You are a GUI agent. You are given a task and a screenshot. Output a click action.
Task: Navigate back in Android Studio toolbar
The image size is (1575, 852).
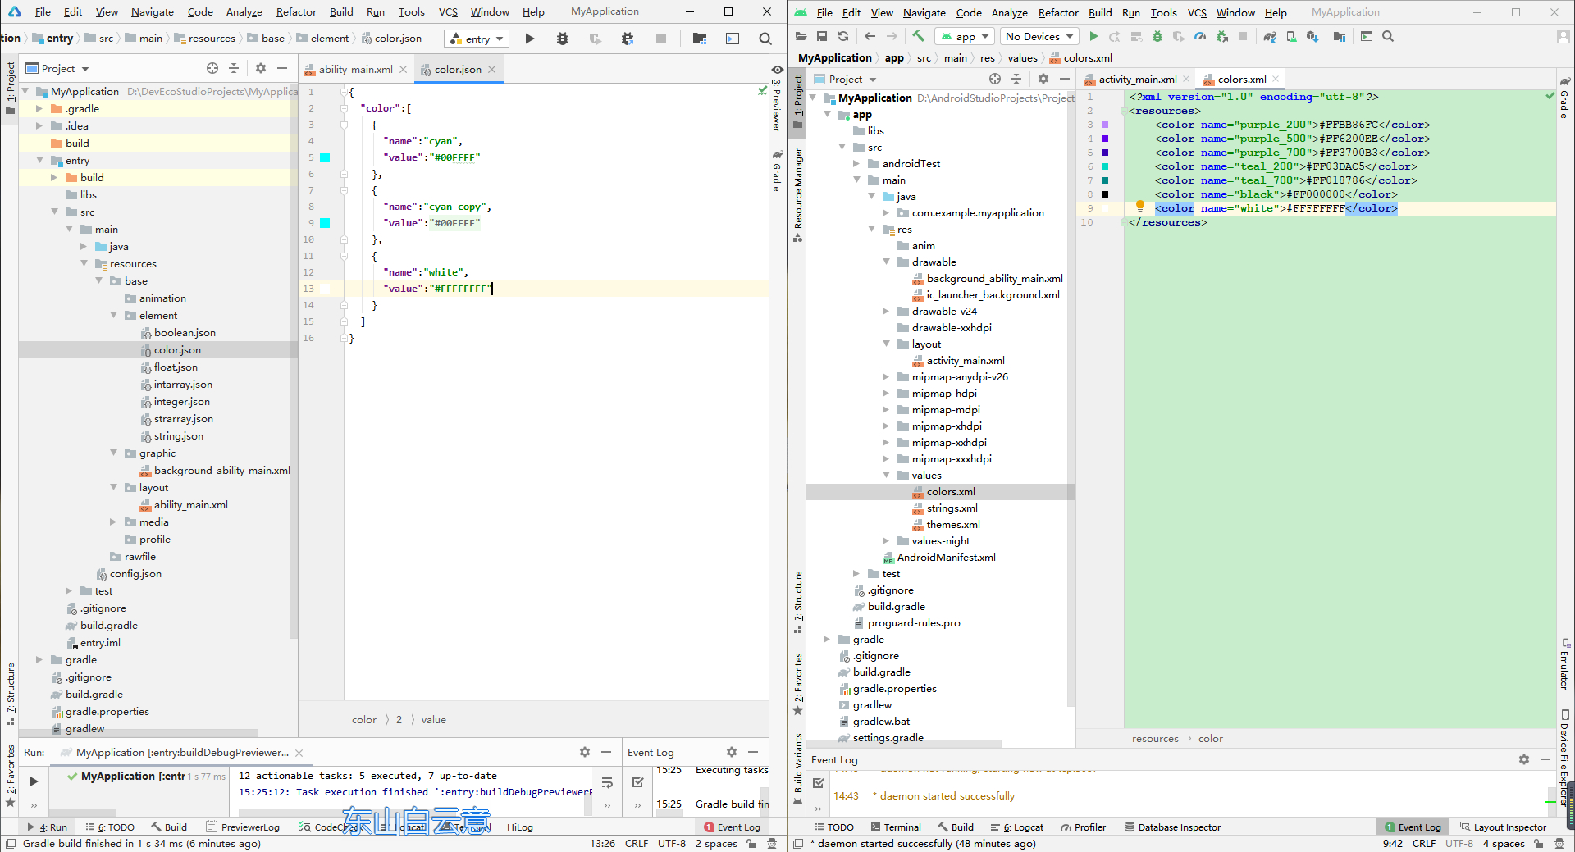(x=870, y=36)
